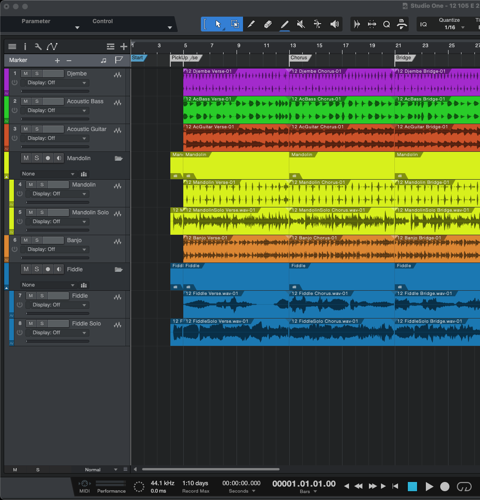480x500 pixels.
Task: Open the wrench options icon
Action: coord(38,47)
